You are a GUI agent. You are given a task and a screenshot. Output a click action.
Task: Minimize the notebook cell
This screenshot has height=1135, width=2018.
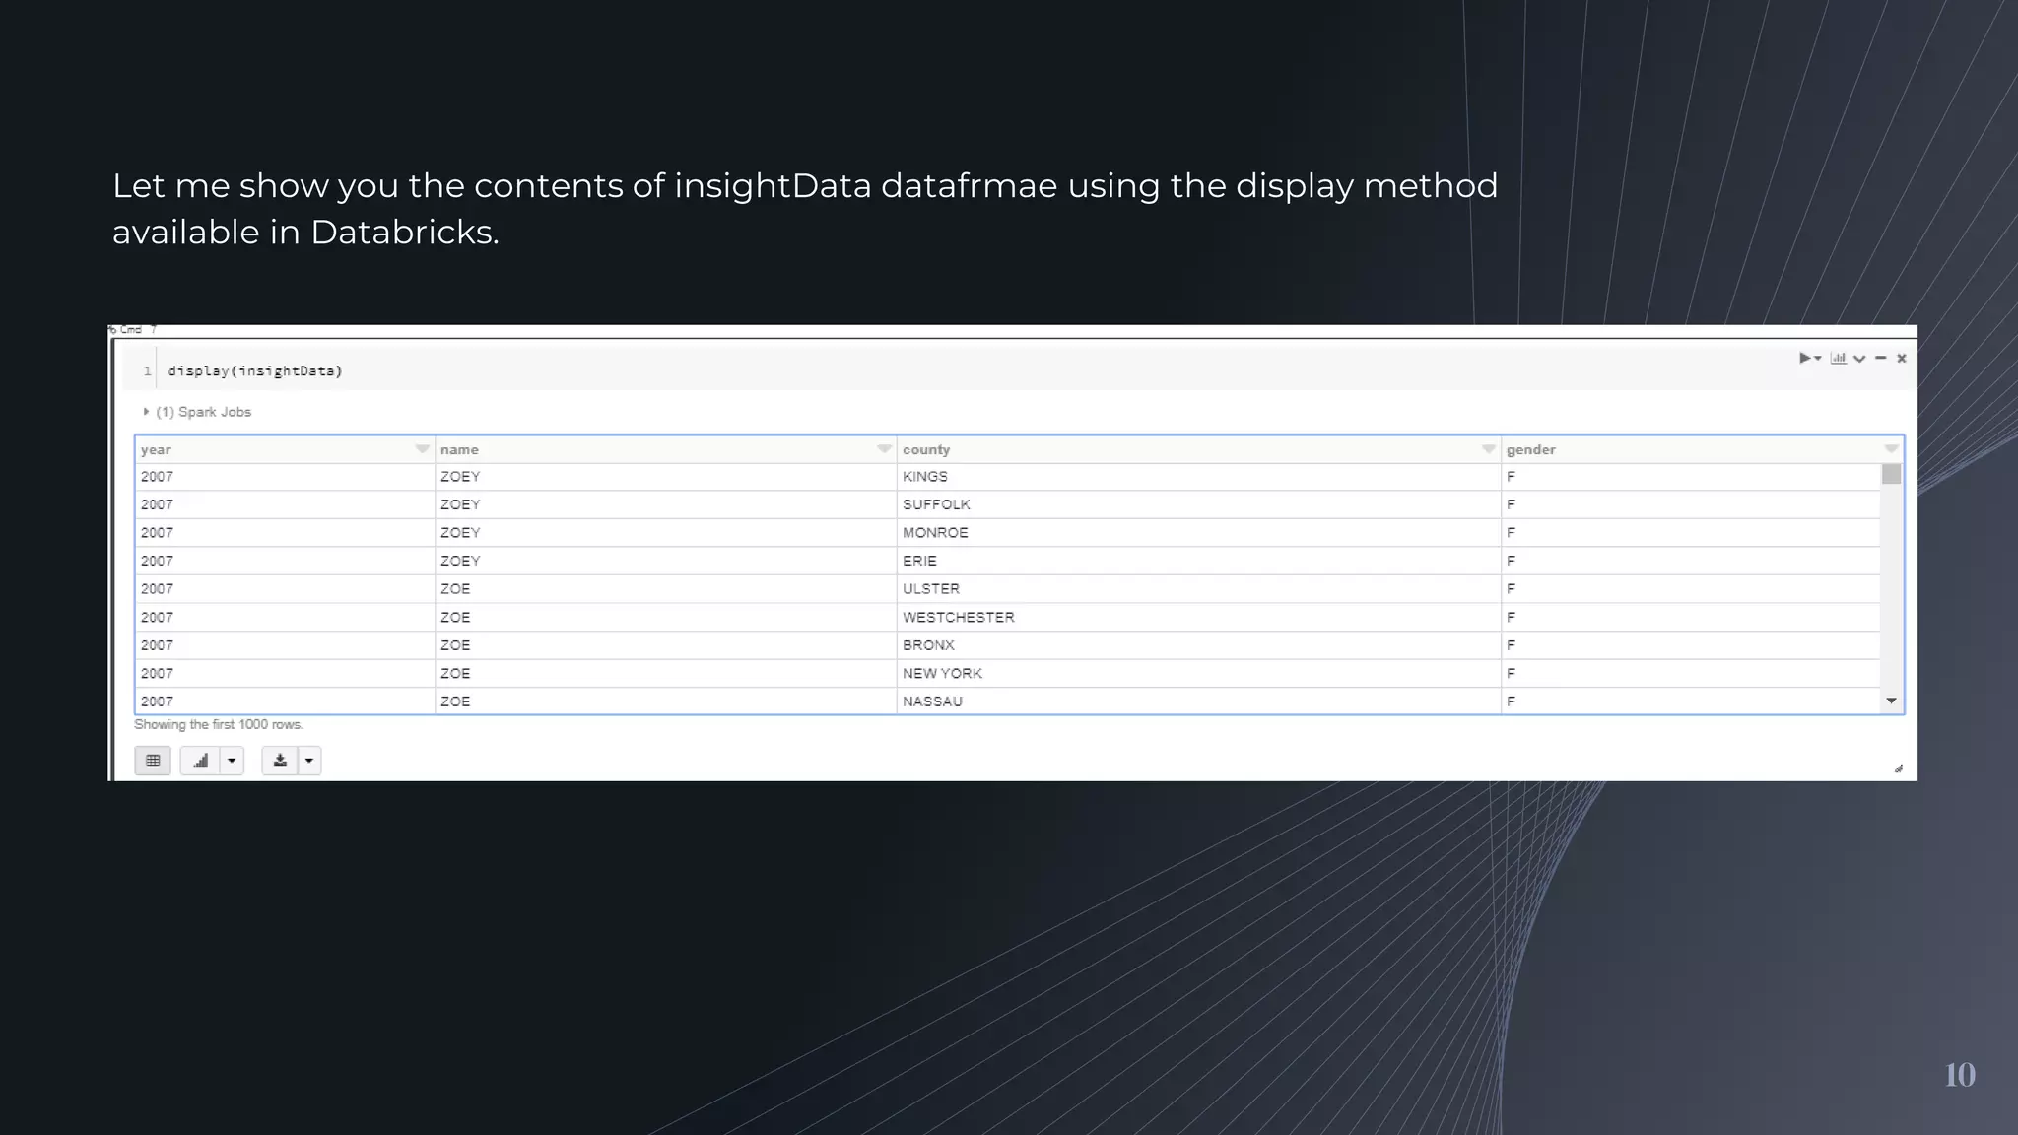click(1880, 358)
